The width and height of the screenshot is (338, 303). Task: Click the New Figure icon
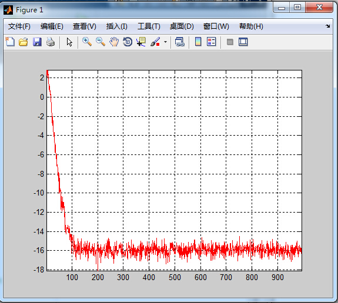10,42
